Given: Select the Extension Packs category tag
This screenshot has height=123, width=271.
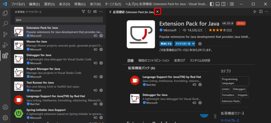Looking at the screenshot, I should 231,101.
